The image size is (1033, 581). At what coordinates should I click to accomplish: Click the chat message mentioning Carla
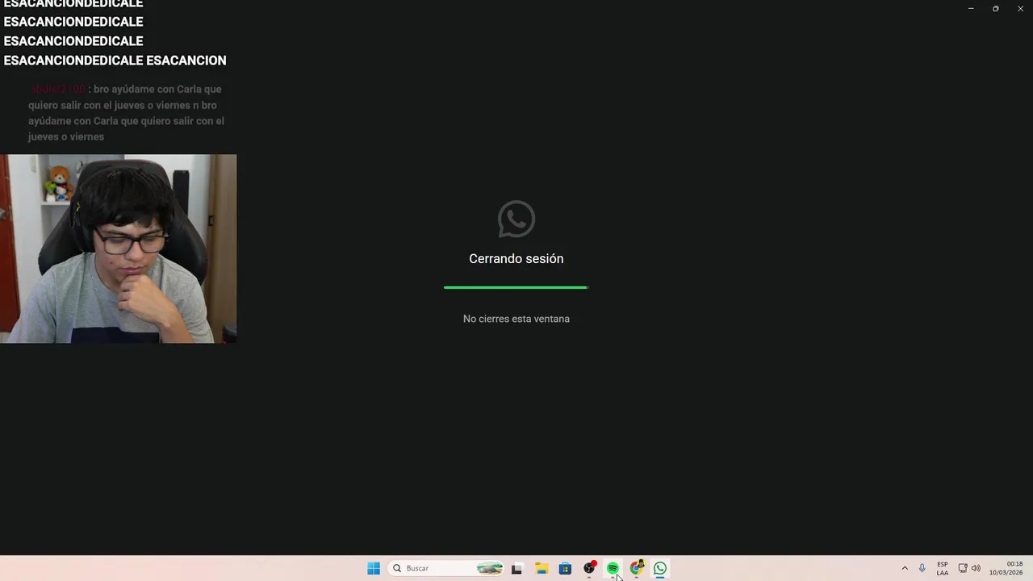pyautogui.click(x=127, y=113)
